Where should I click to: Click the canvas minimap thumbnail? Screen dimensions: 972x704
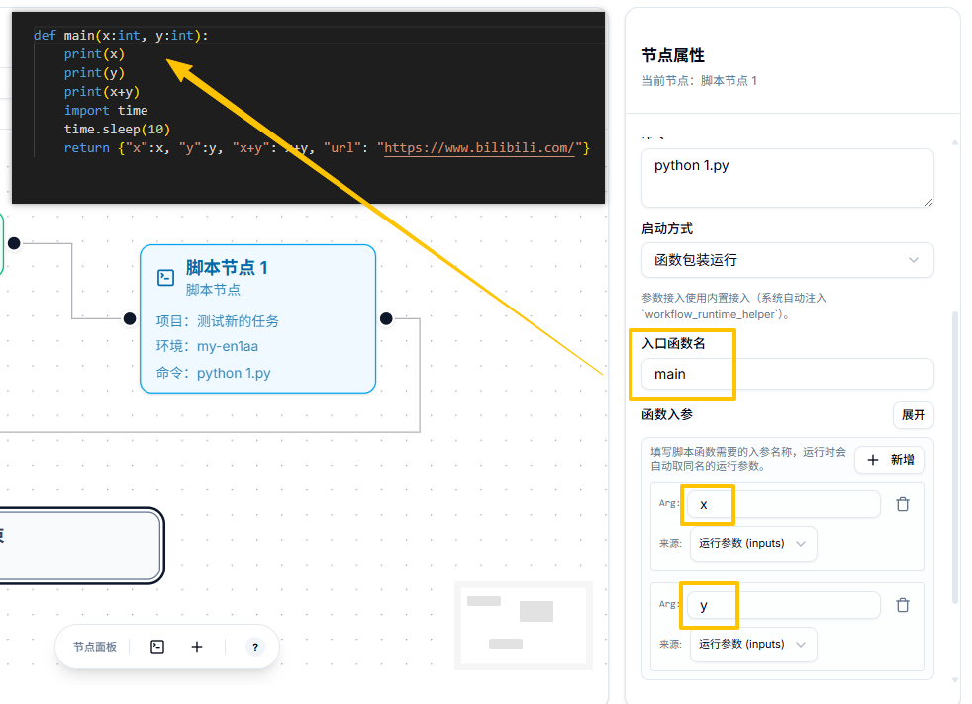click(524, 625)
